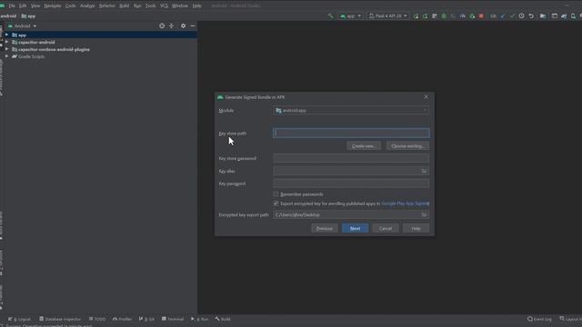Open the Run tool window at bottom
Viewport: 582px width, 327px height.
pos(200,319)
